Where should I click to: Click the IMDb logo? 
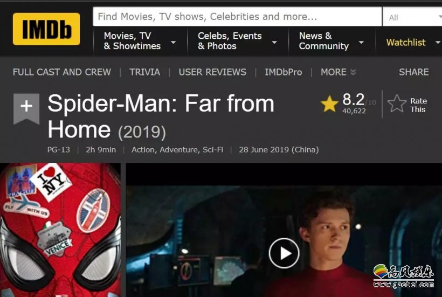coord(46,29)
